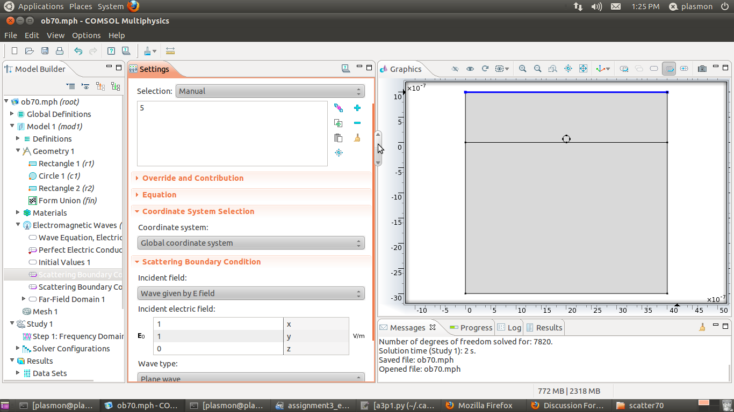This screenshot has width=734, height=412.
Task: Open the Selection Manual dropdown
Action: 270,91
